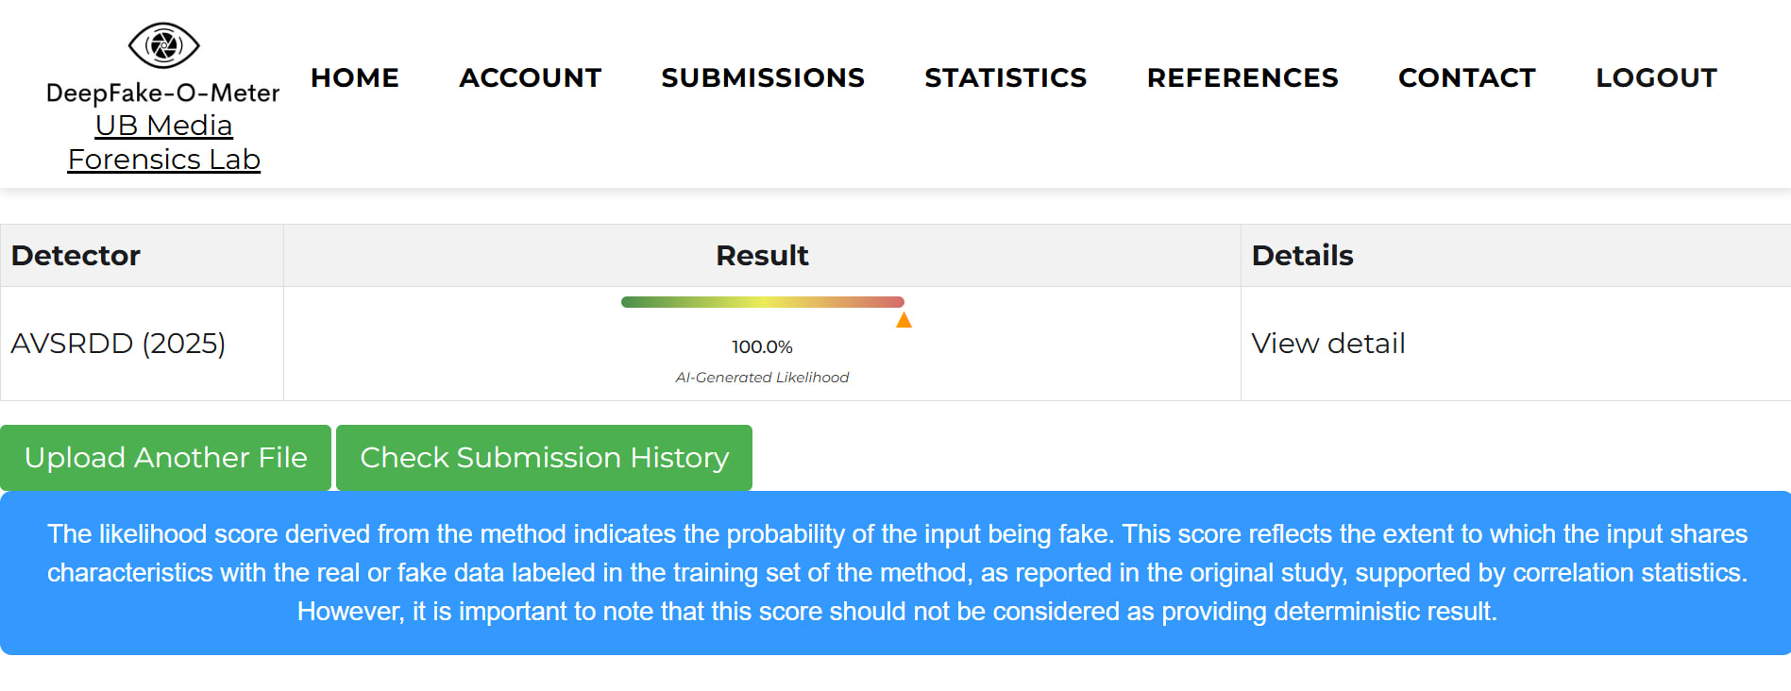Click the blue likelihood score disclaimer box
Screen dimensions: 1791x691
coord(895,573)
